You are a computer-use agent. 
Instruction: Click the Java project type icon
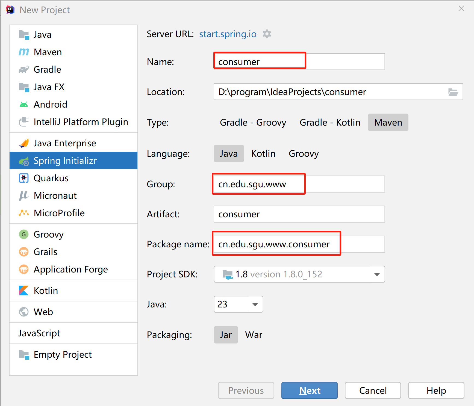coord(24,35)
